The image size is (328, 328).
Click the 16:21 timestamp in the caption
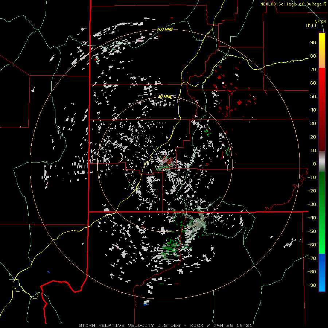tap(244, 325)
